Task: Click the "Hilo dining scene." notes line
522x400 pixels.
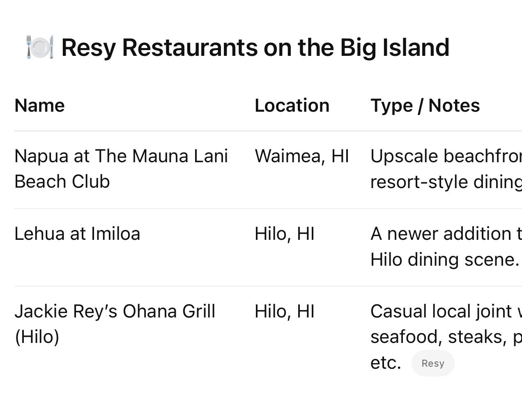Action: (445, 260)
